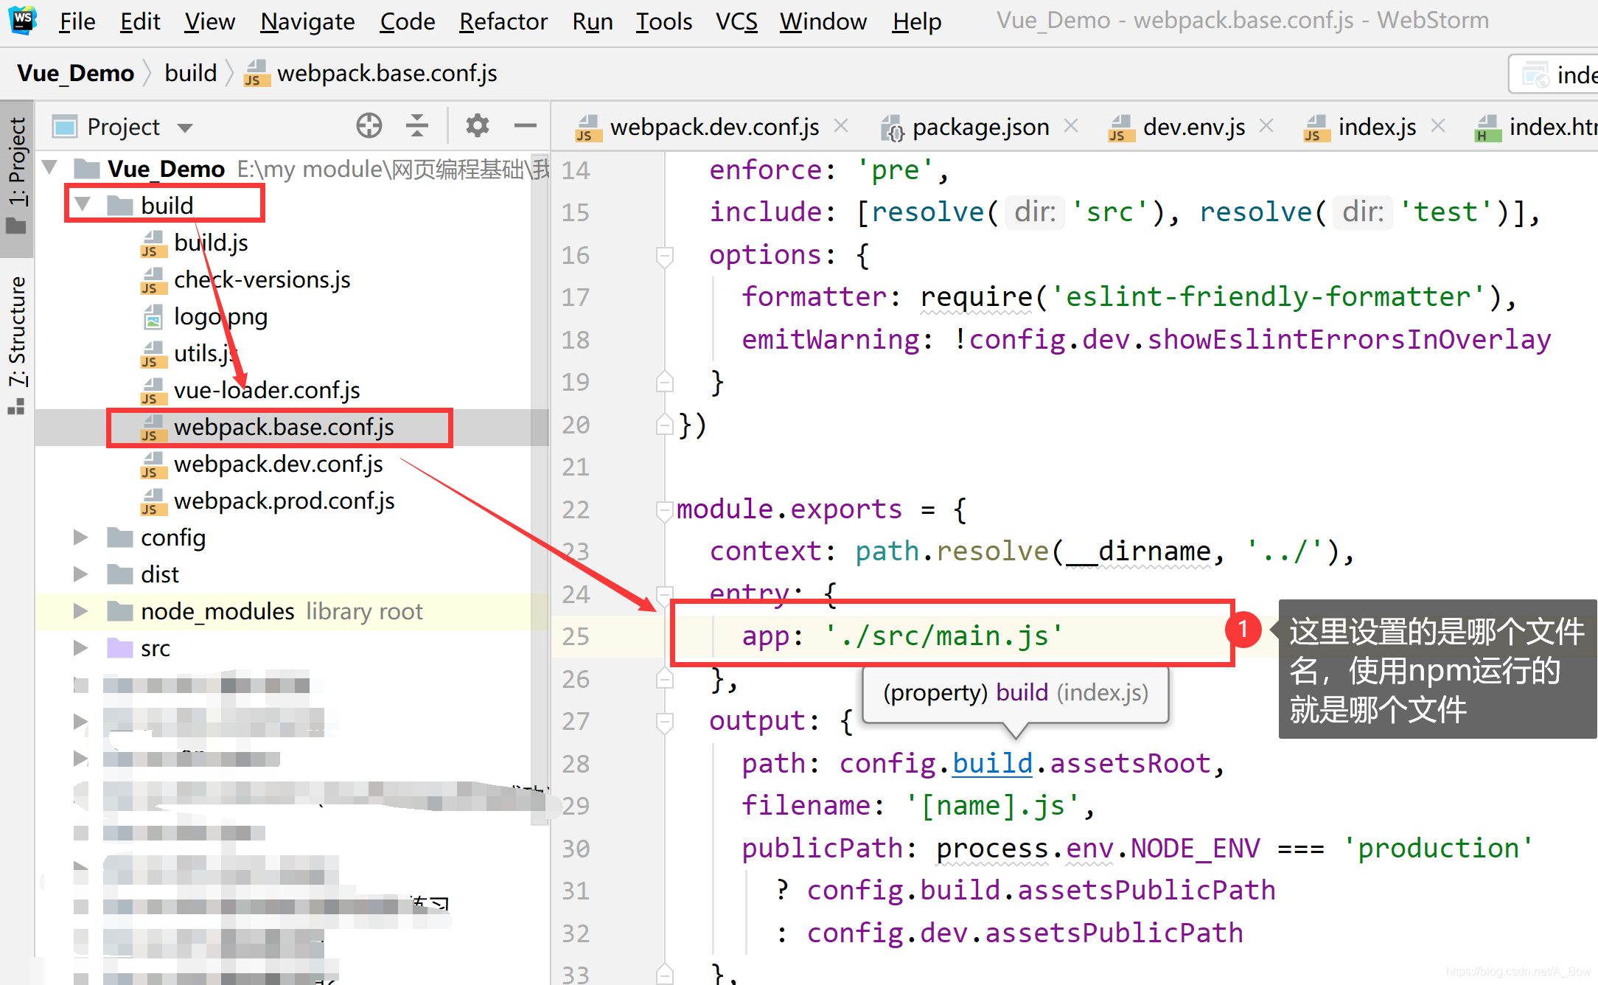Open the File menu
1598x985 pixels.
point(77,21)
